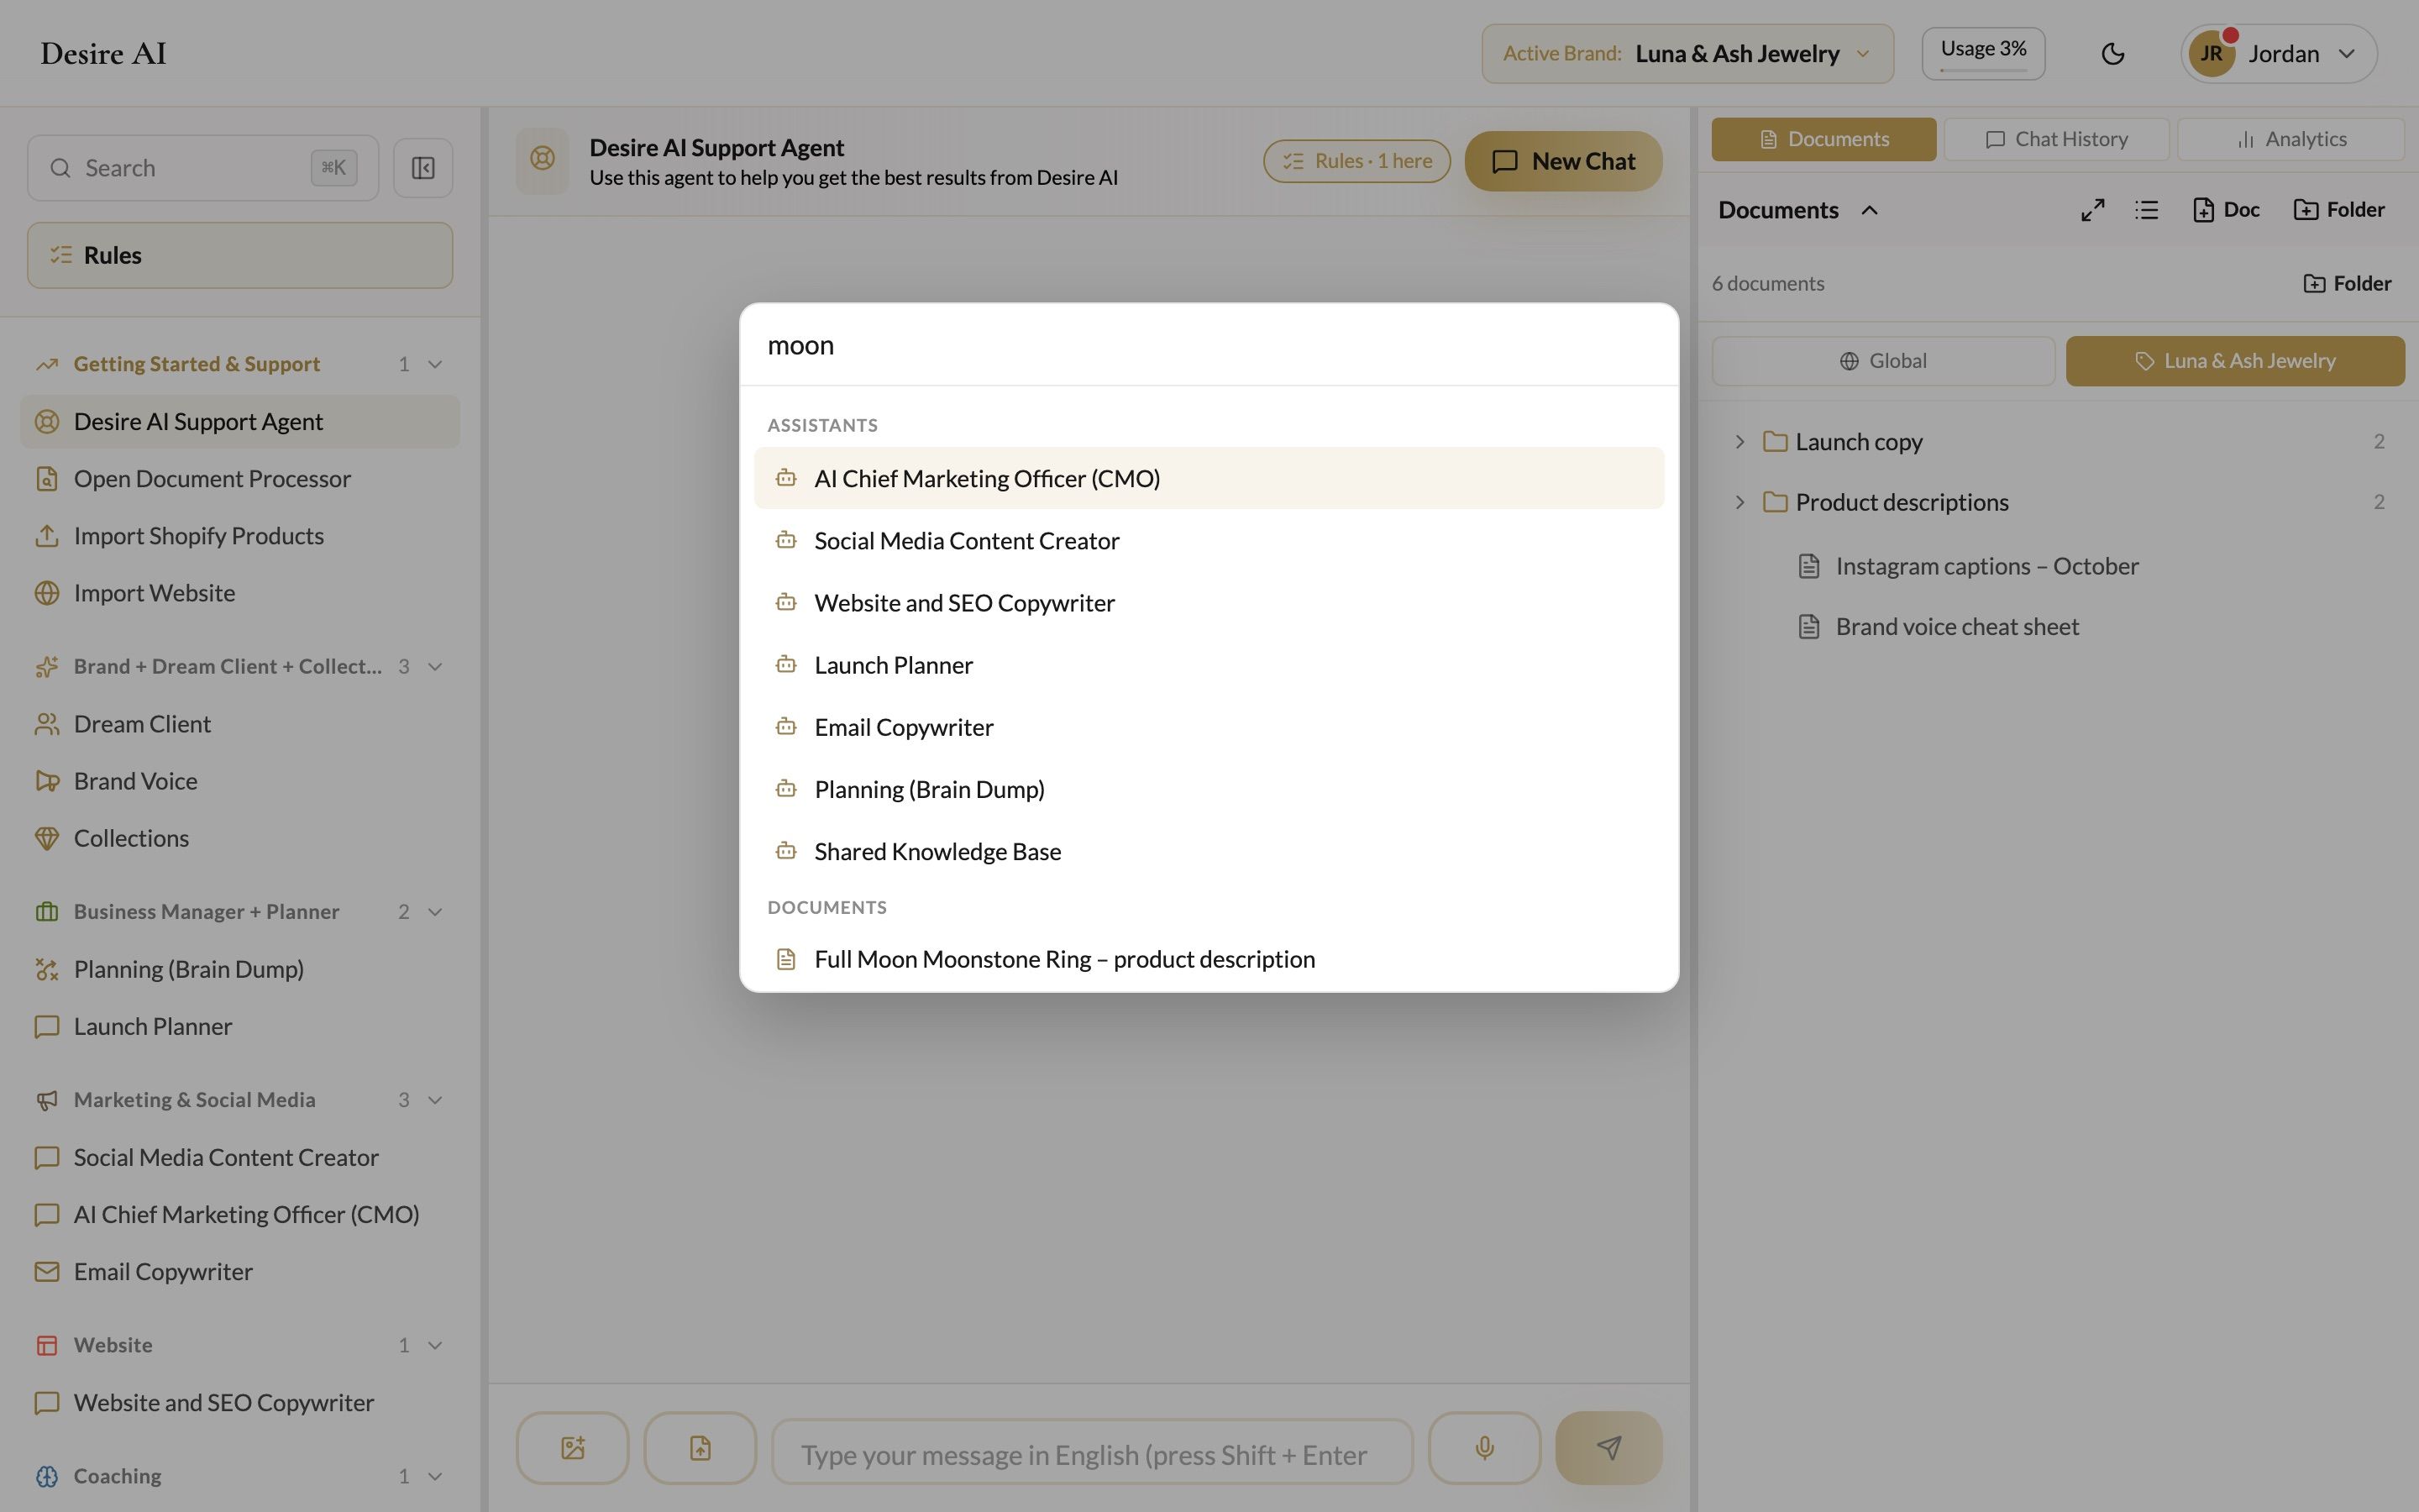Start voice input with microphone icon
This screenshot has height=1512, width=2419.
(x=1484, y=1447)
